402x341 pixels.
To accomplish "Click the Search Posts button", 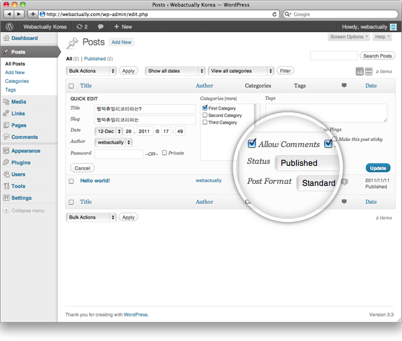I will click(377, 55).
